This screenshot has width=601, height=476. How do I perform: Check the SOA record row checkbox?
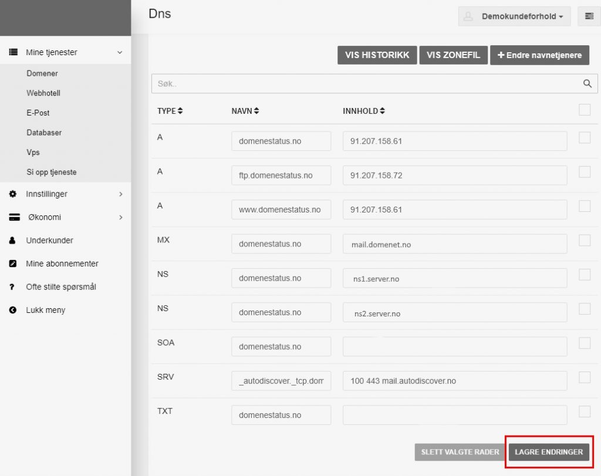pyautogui.click(x=585, y=343)
